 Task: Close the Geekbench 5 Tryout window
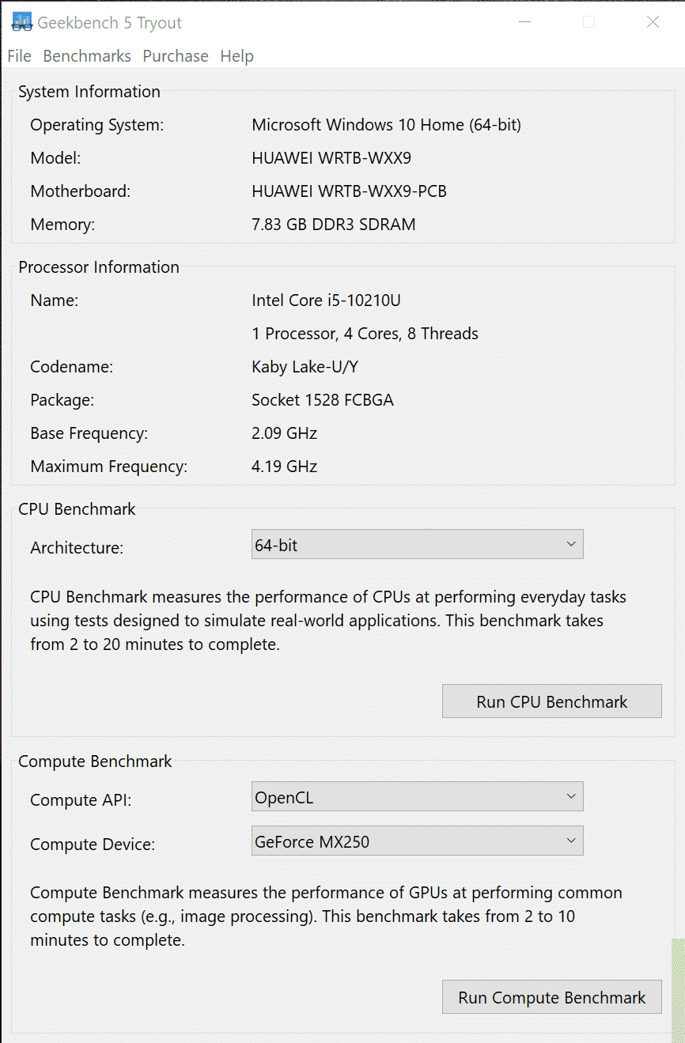[x=653, y=22]
